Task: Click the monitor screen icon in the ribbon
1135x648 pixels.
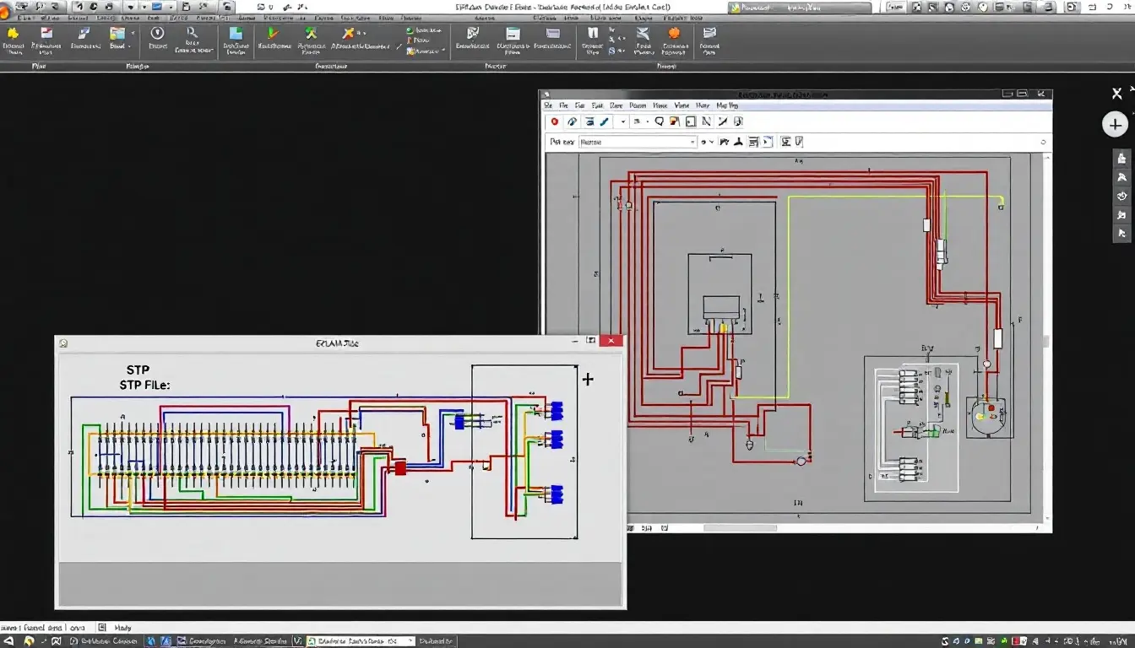Action: click(x=553, y=34)
